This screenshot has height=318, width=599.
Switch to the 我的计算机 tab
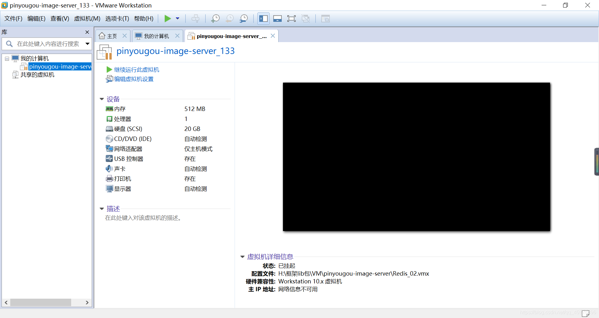pyautogui.click(x=152, y=36)
